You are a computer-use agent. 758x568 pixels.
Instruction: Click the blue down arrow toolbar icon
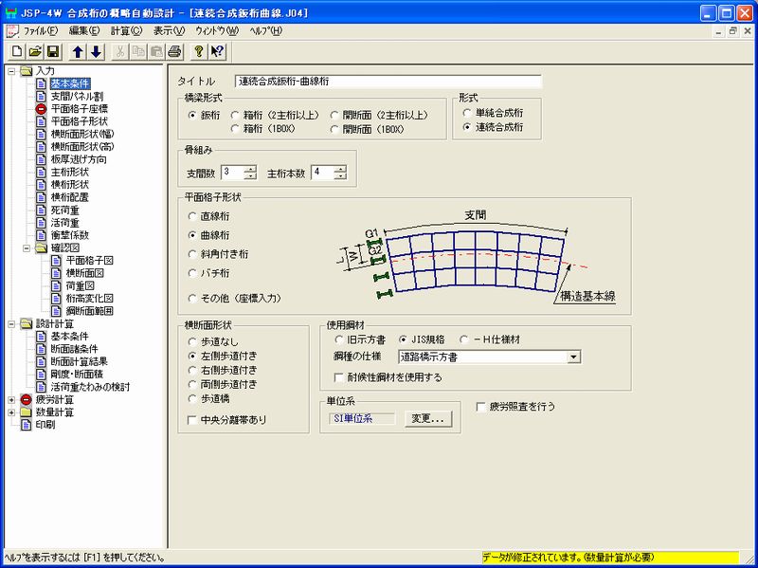(x=96, y=51)
